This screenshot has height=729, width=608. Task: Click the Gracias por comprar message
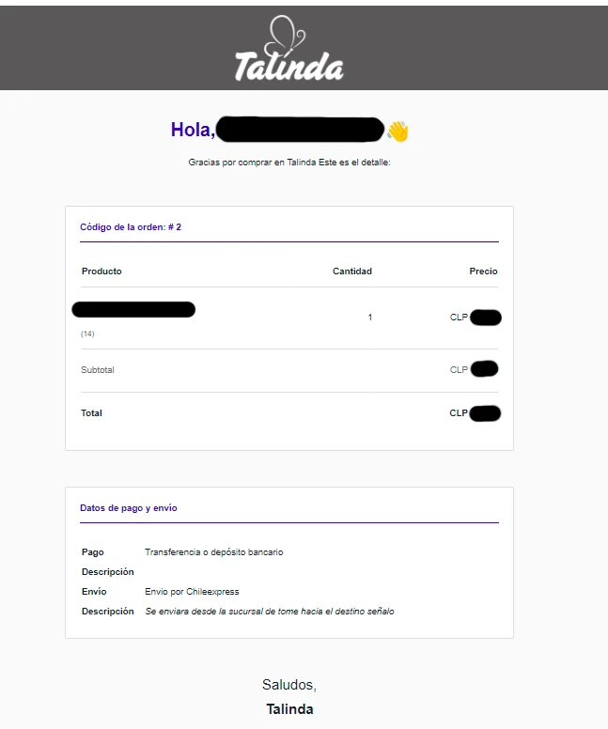coord(289,163)
